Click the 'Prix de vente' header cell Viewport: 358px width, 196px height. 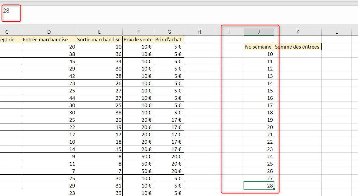[138, 39]
